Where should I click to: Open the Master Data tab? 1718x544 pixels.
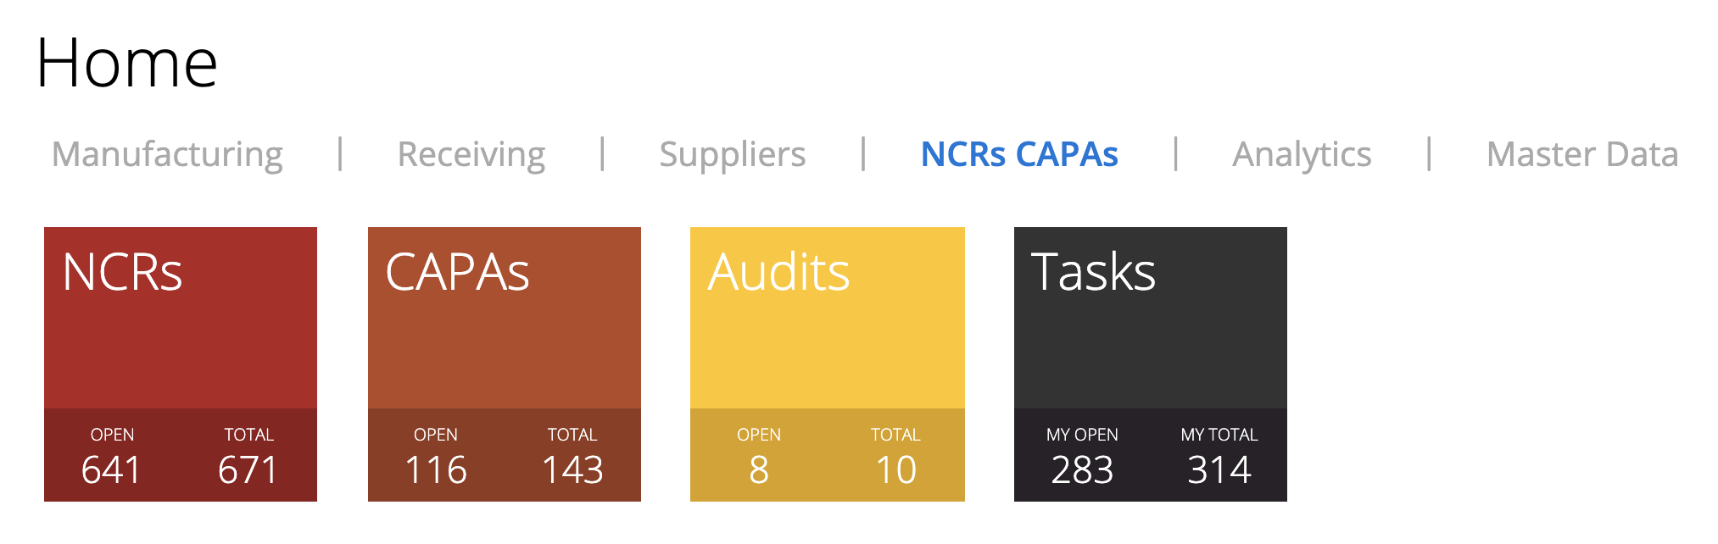(x=1581, y=154)
